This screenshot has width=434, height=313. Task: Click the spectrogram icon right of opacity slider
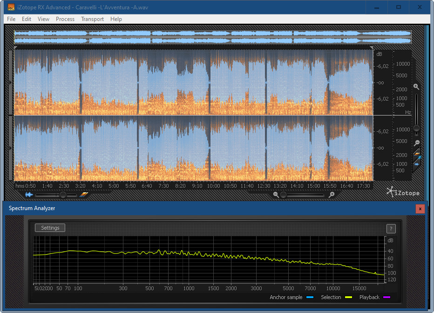(x=83, y=195)
